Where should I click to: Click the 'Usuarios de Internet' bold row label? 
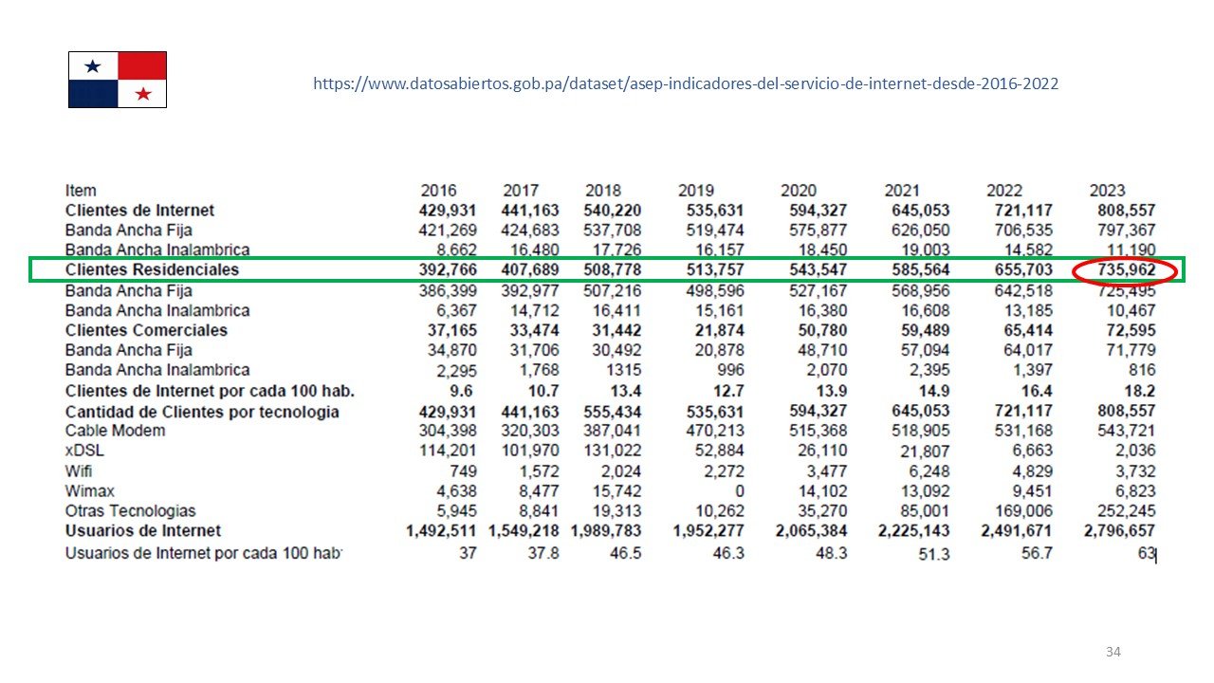click(x=143, y=530)
